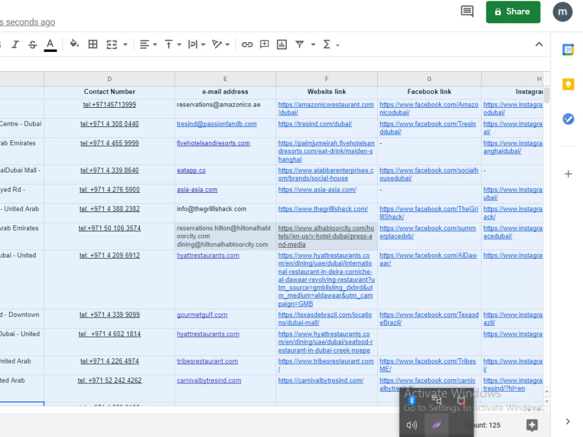Click the purple feather tray icon
The width and height of the screenshot is (583, 437).
tap(437, 425)
